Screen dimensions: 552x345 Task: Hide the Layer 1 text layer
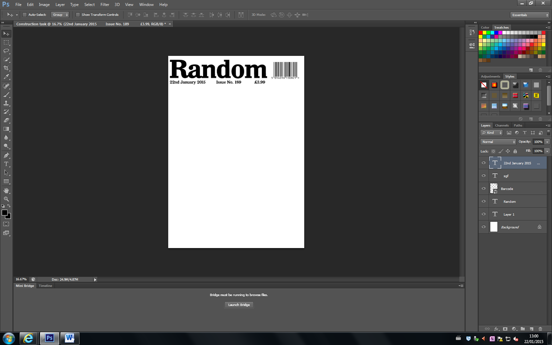click(484, 214)
